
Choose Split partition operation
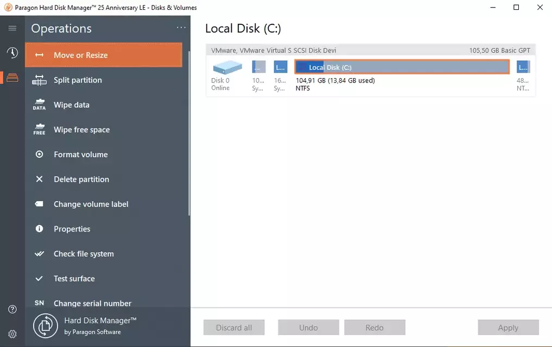tap(104, 80)
